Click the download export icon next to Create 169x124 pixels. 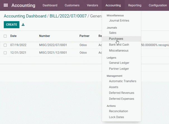click(23, 25)
